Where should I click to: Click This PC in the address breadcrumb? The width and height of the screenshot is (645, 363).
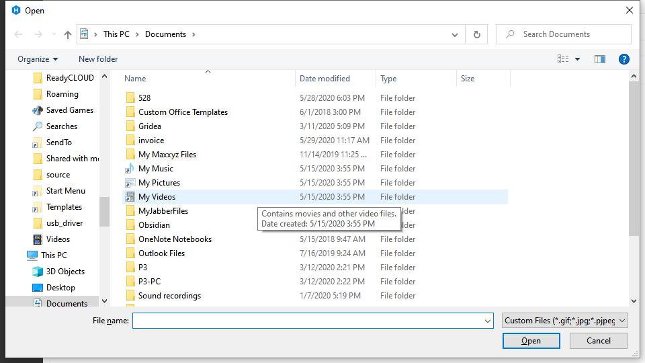[x=116, y=34]
